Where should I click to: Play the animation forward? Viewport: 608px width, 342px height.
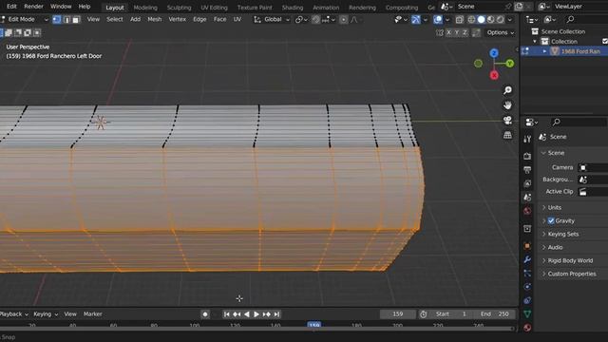coord(256,314)
